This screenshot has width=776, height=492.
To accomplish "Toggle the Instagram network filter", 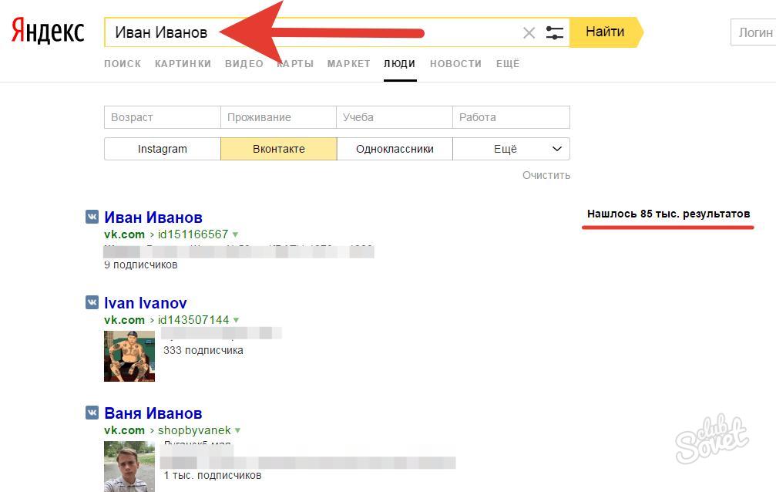I will tap(163, 149).
